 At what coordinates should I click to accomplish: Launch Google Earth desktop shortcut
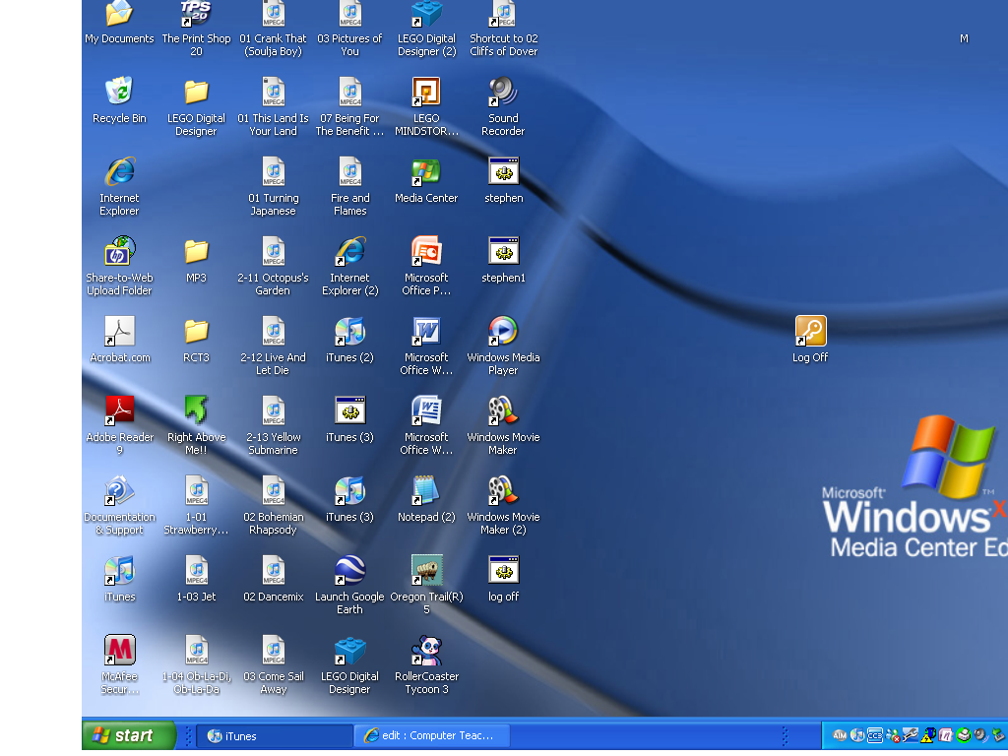pos(349,585)
